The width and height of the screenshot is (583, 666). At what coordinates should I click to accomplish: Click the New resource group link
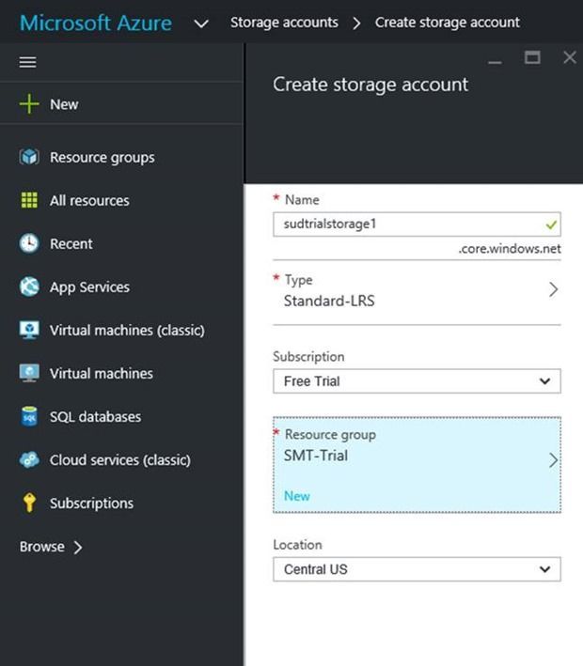click(x=297, y=496)
